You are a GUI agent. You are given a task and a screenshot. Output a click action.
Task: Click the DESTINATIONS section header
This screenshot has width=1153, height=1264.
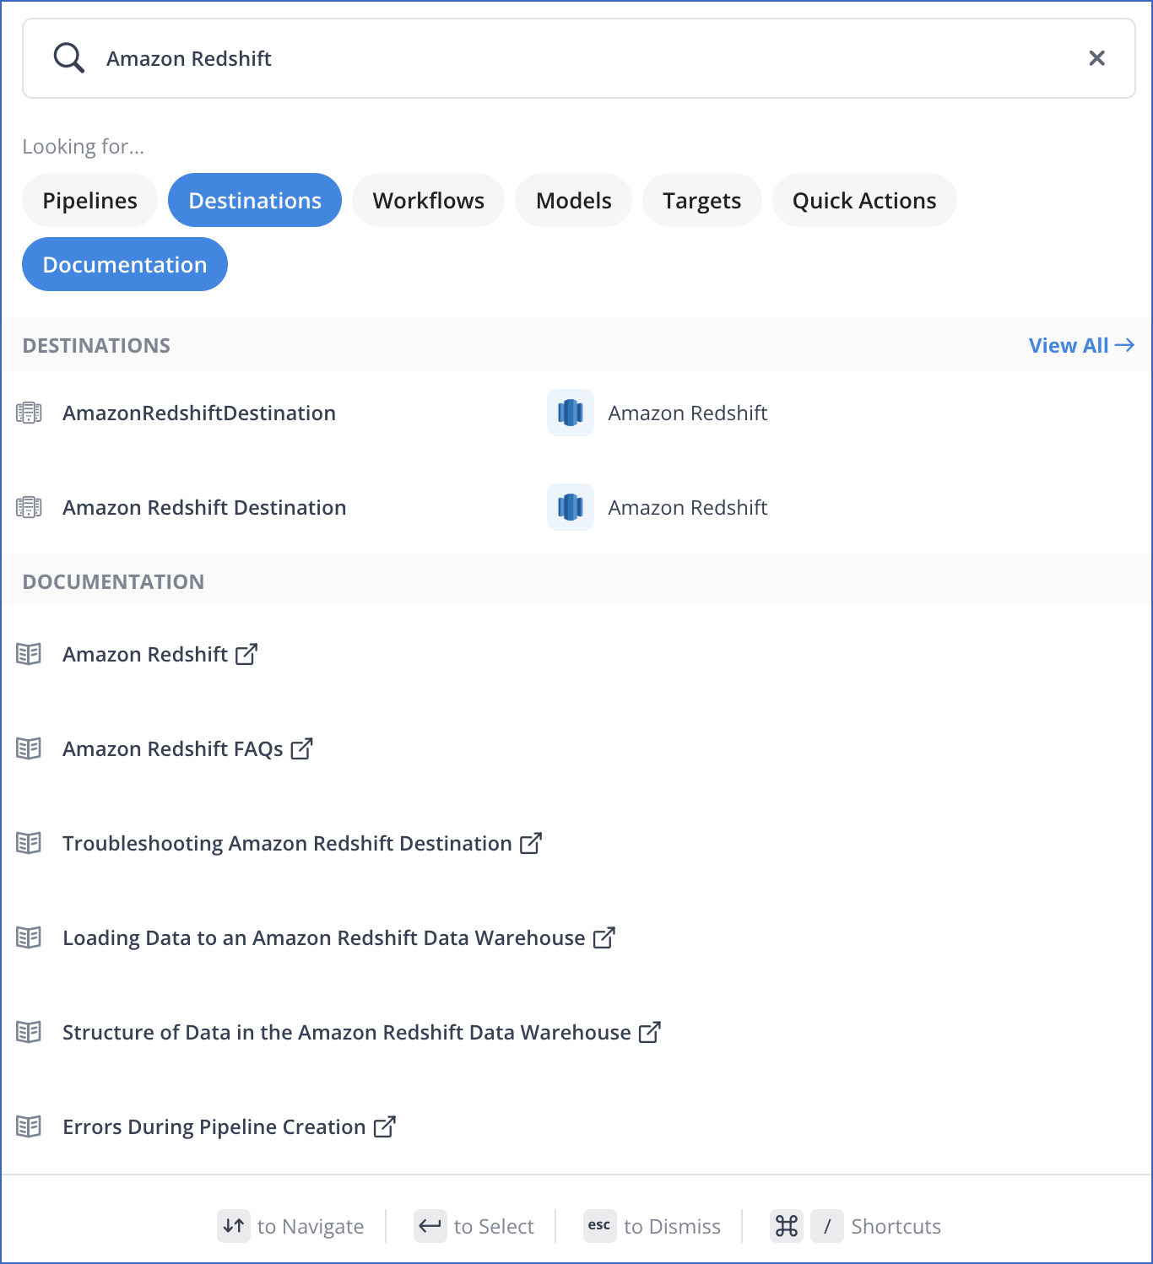[96, 345]
